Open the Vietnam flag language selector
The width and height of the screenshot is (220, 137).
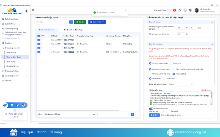click(x=174, y=10)
